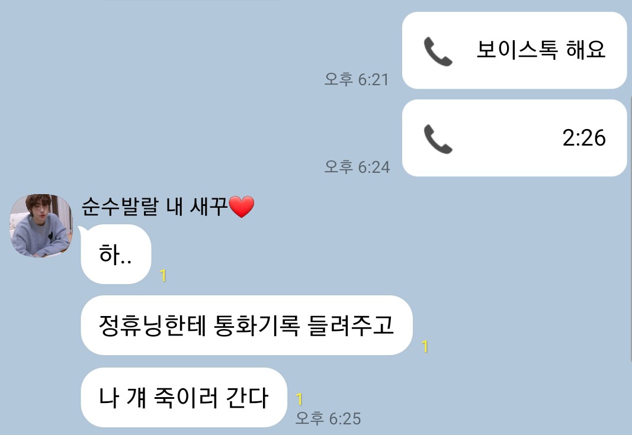Select the 정휴닝한테 통화기록 들려주고 message
The width and height of the screenshot is (632, 435).
click(246, 326)
